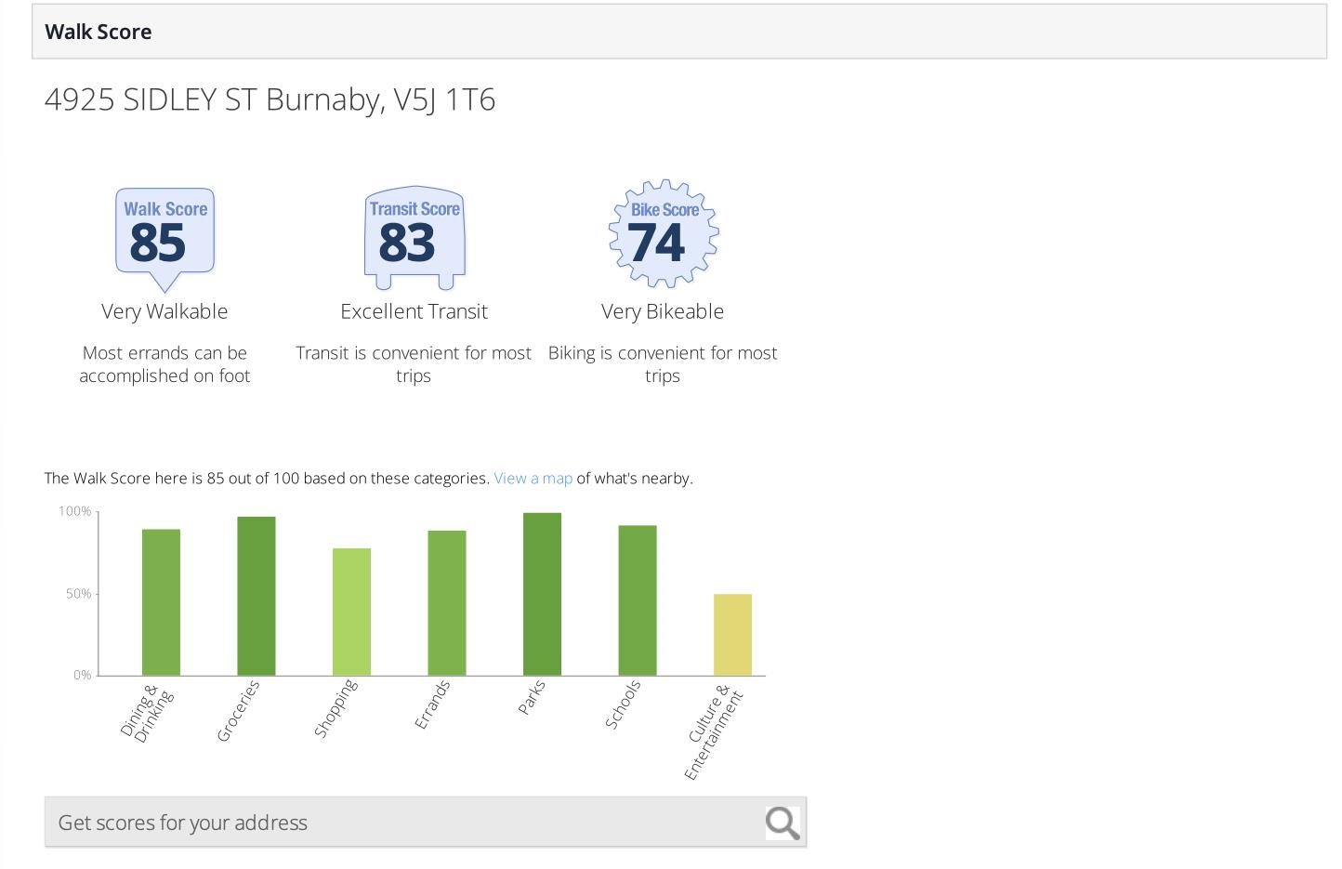Click the Walk Score 85 badge
1342x869 pixels.
(x=164, y=239)
